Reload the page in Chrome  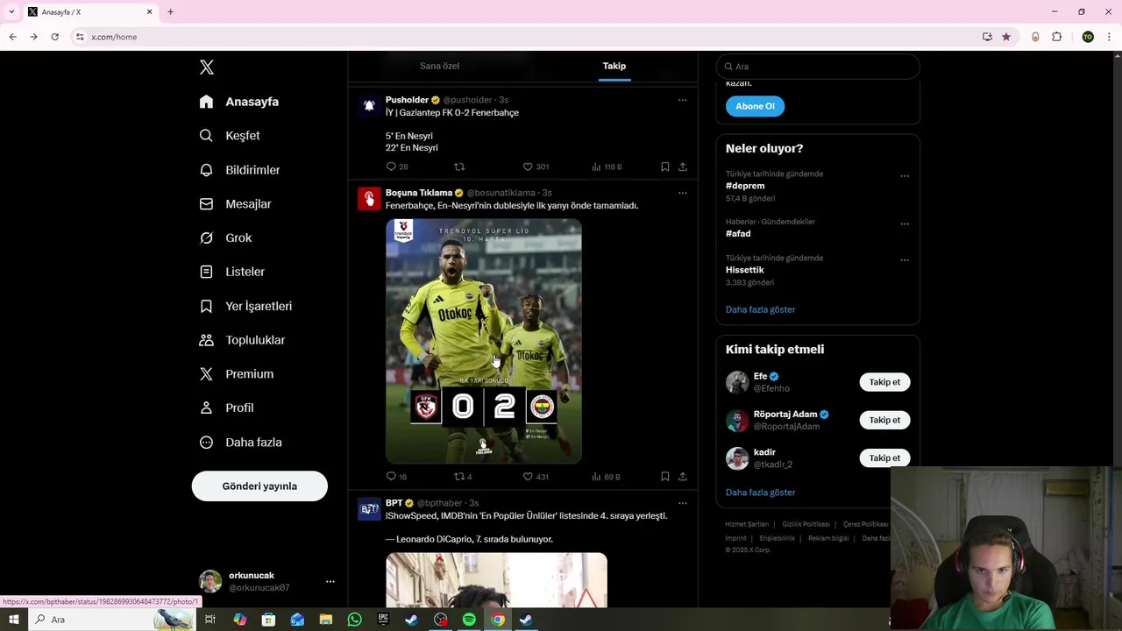tap(54, 37)
